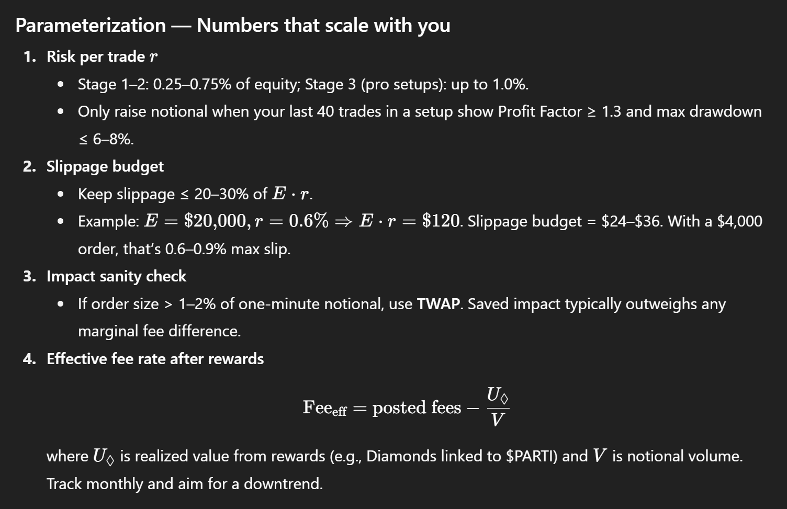Click the "Parameterization — Numbers that scale with you" heading
Image resolution: width=787 pixels, height=509 pixels.
tap(232, 25)
